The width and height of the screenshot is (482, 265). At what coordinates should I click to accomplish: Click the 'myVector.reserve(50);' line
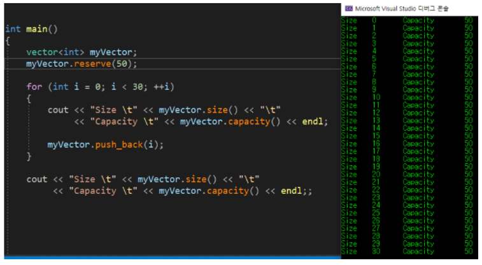pos(82,64)
